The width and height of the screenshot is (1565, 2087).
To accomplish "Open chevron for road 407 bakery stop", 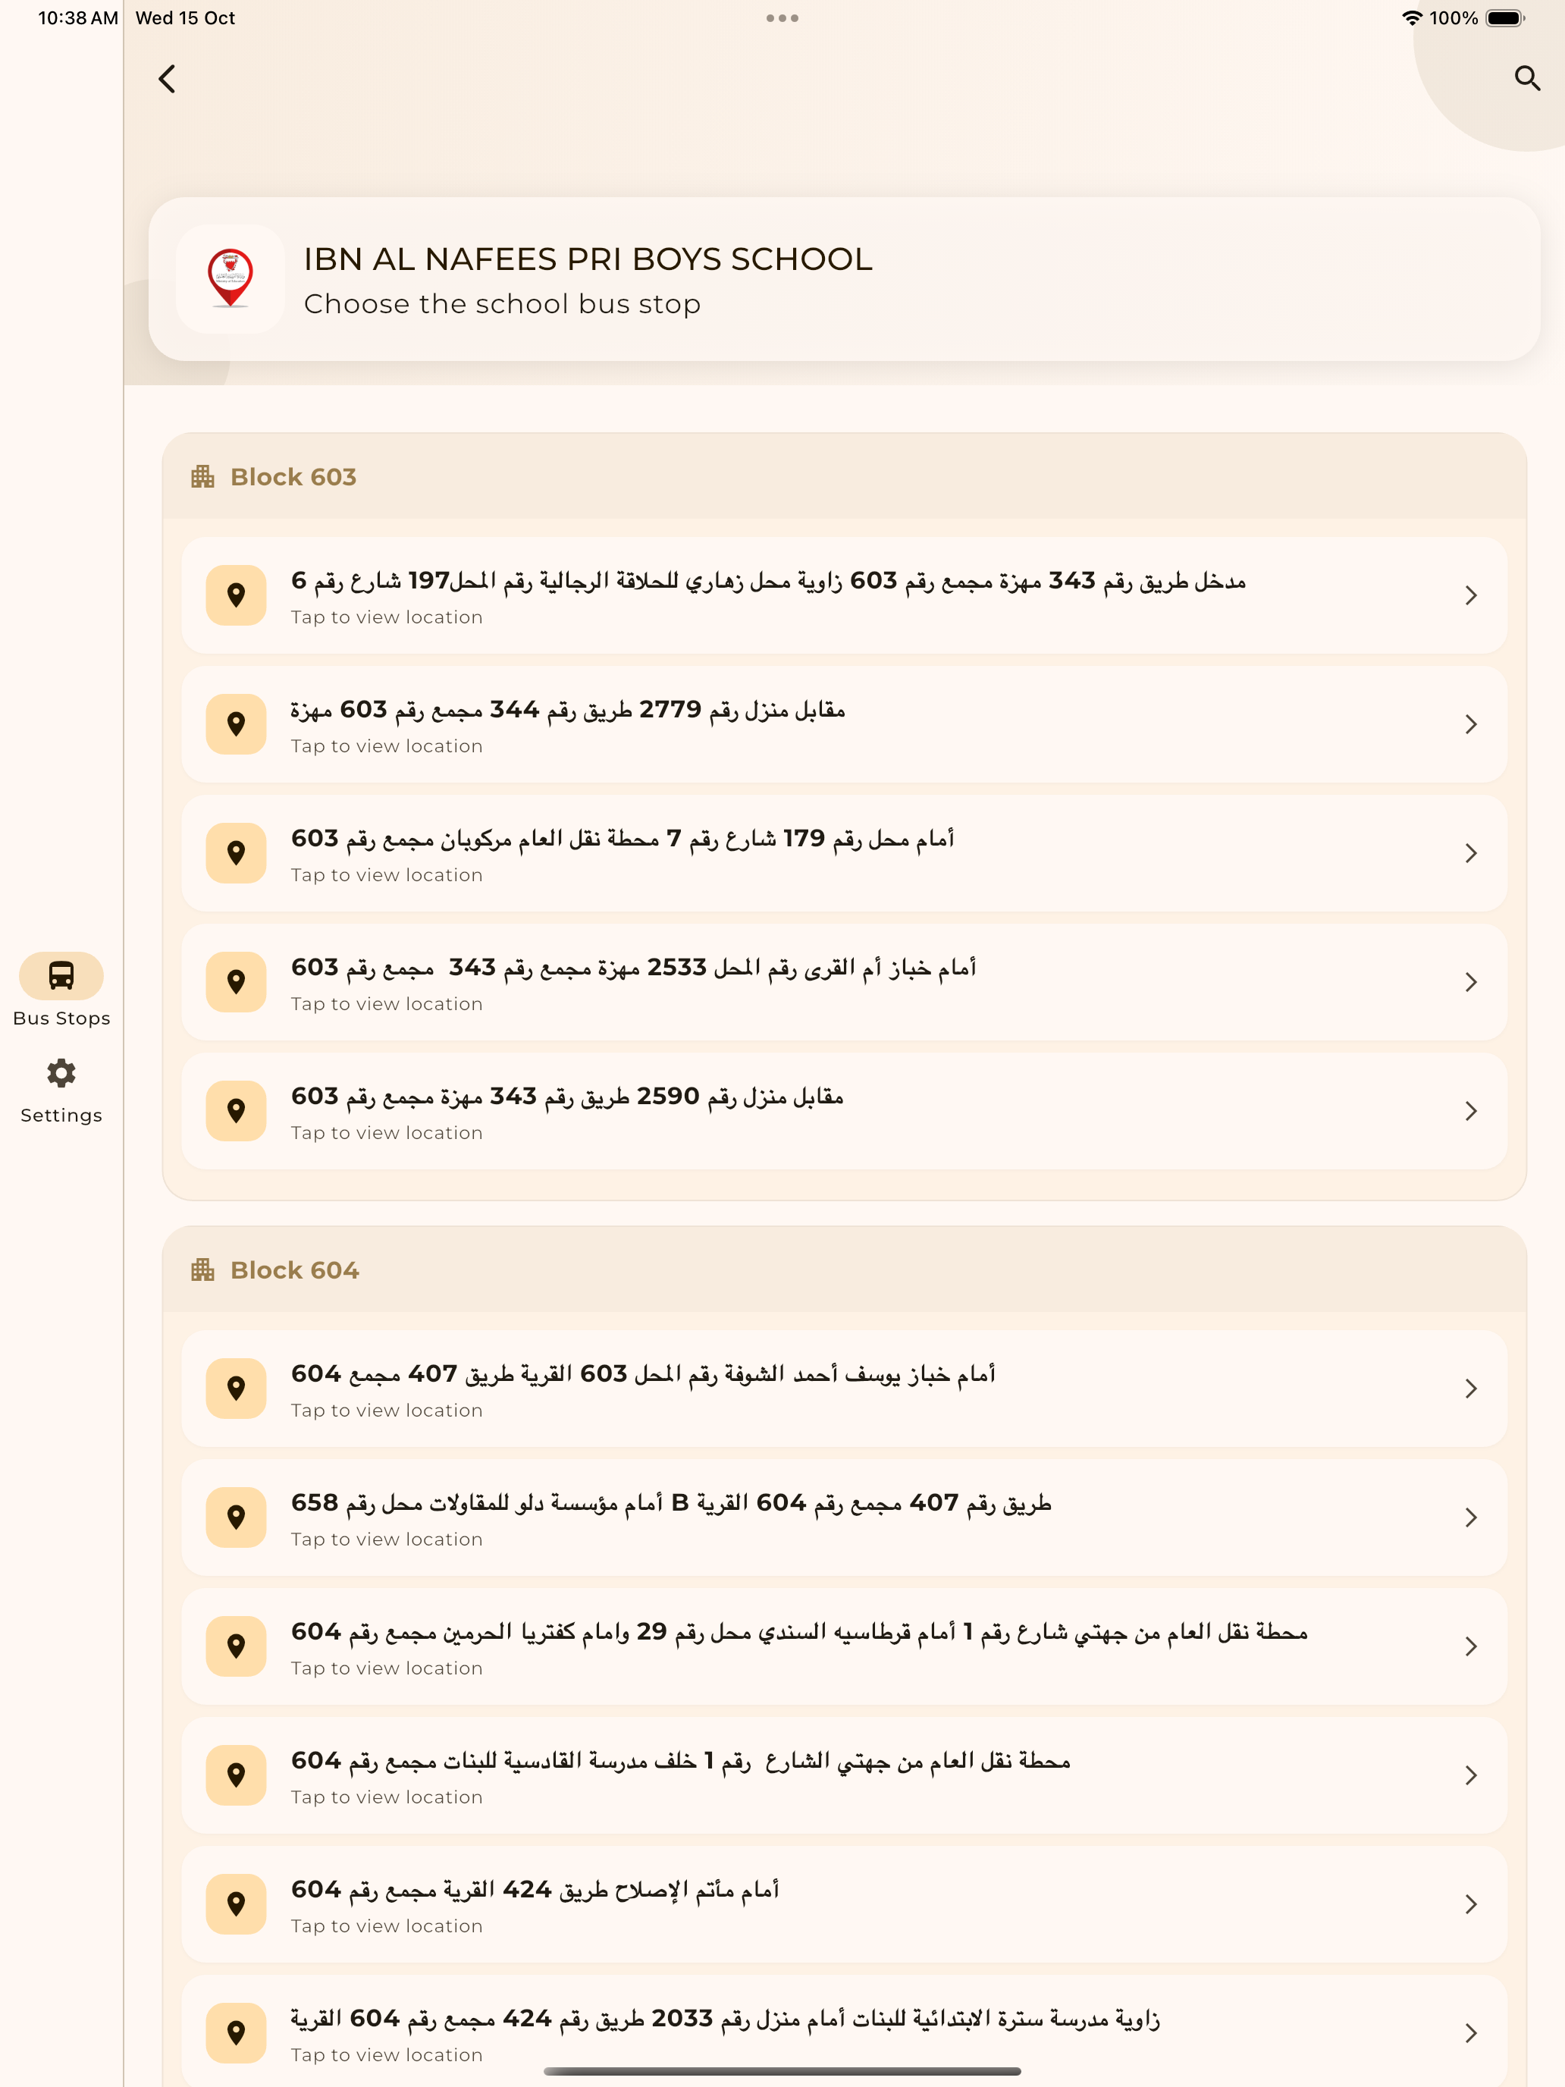I will point(1471,1389).
